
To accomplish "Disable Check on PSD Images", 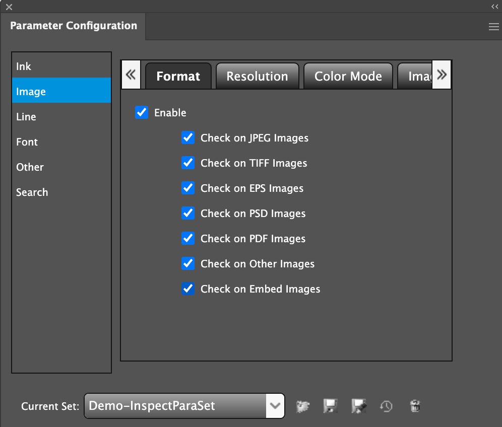I will pos(188,213).
